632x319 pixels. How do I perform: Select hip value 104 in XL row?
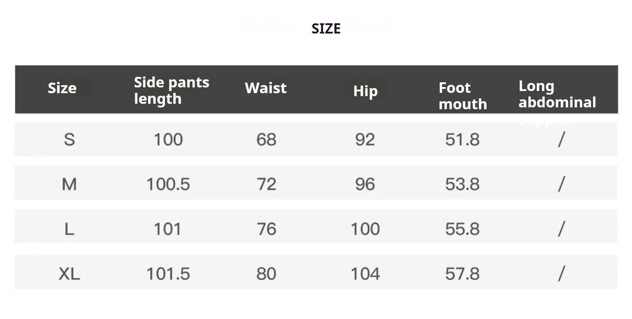point(365,274)
